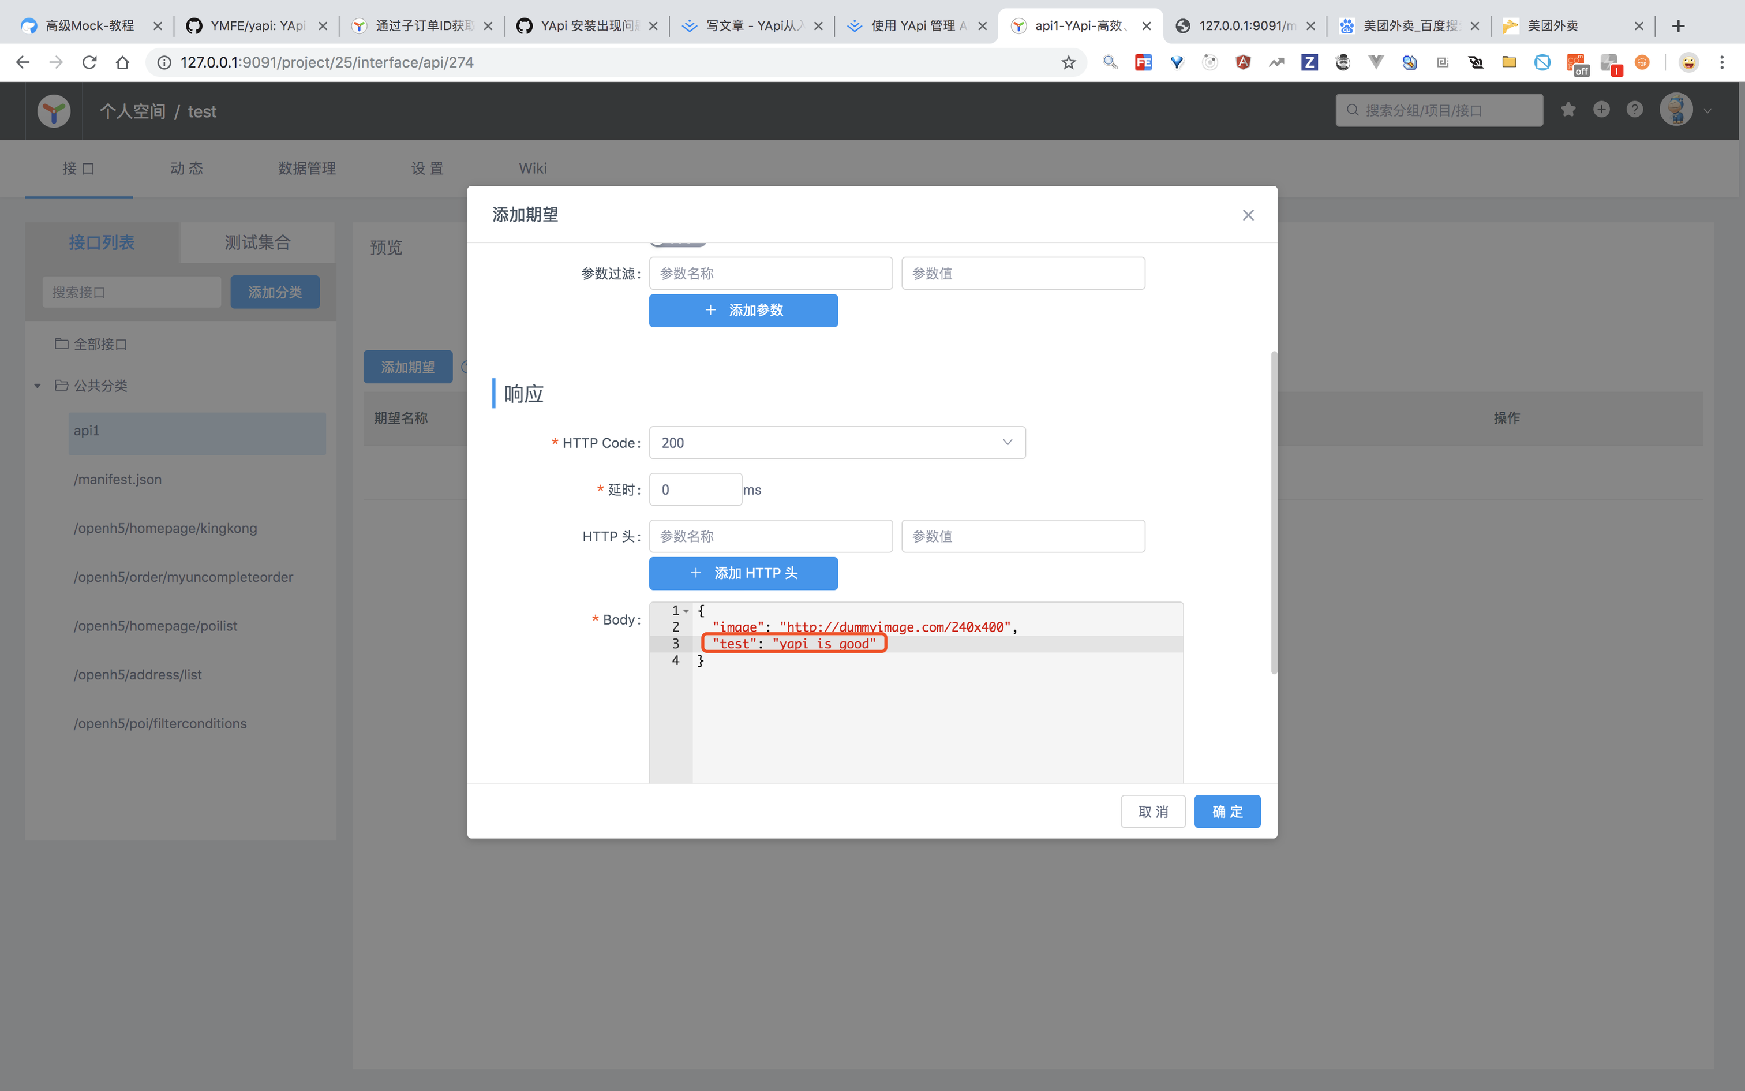Click the extension icon with off badge
This screenshot has height=1091, width=1745.
(x=1577, y=64)
